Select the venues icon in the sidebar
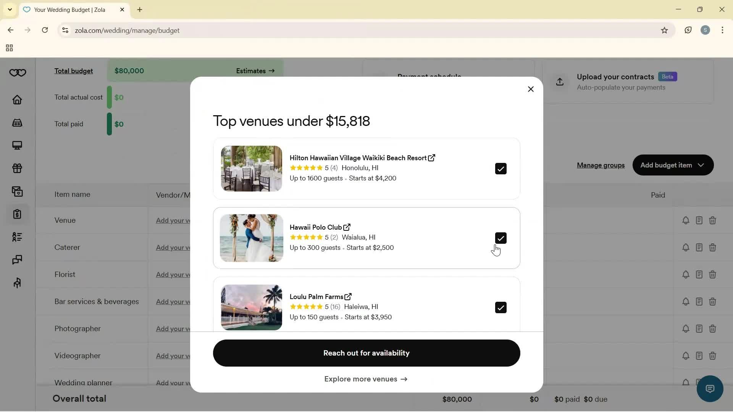This screenshot has height=412, width=733. pyautogui.click(x=17, y=122)
